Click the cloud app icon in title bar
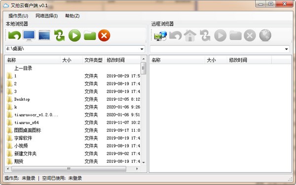Image resolution: width=296 pixels, height=185 pixels. point(6,5)
